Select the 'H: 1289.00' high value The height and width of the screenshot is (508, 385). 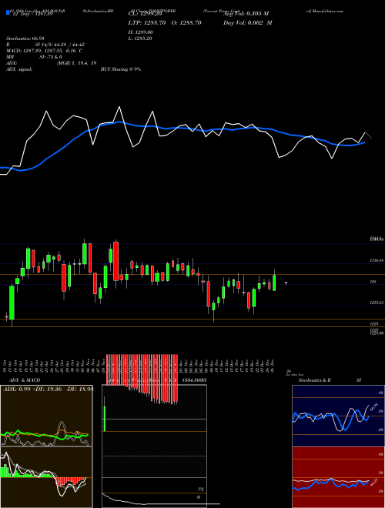click(x=141, y=32)
